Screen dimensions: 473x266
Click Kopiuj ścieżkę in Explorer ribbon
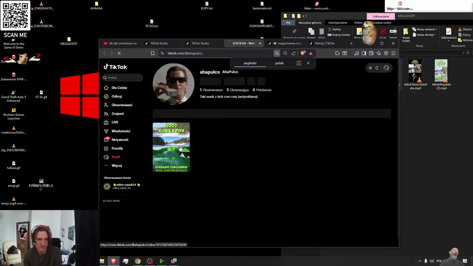(338, 35)
